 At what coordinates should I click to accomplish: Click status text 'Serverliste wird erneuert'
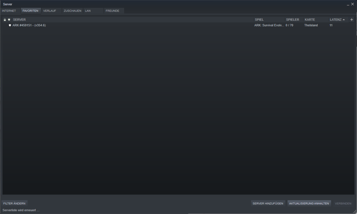(x=21, y=210)
